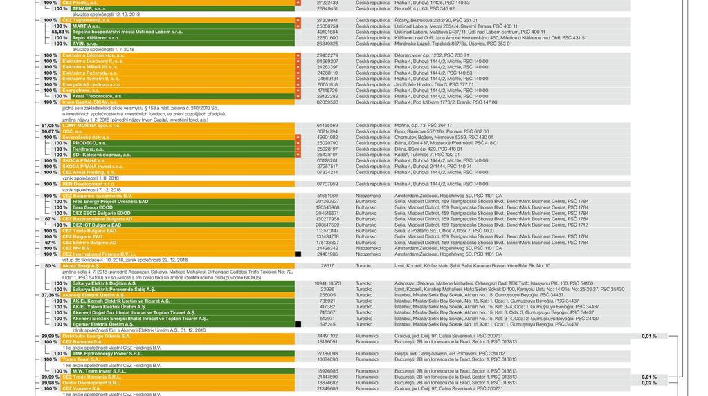This screenshot has width=708, height=396.
Task: Click Free Energy Project Oreshets EAD
Action: click(x=183, y=202)
